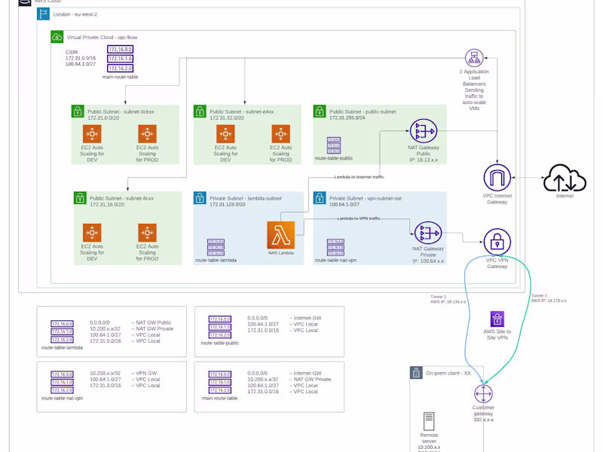The width and height of the screenshot is (603, 452).
Task: Click the On-prem client building icon
Action: (x=415, y=372)
